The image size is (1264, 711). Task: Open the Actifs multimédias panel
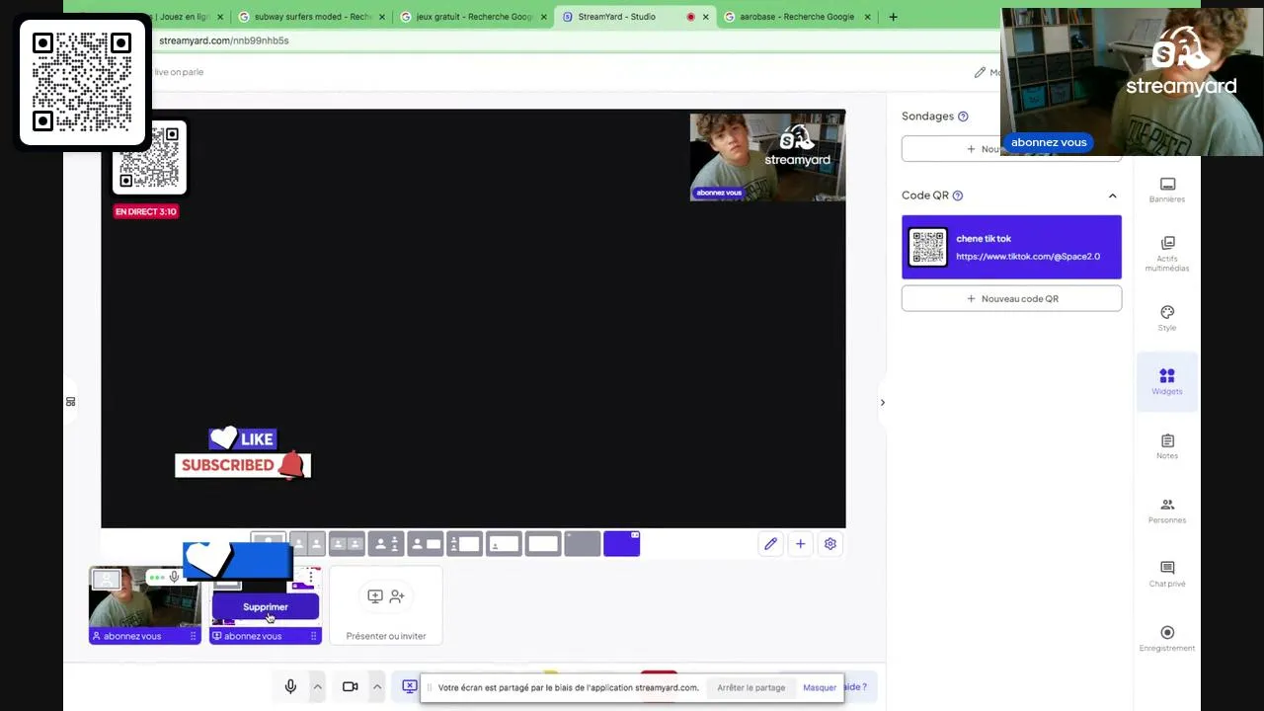(x=1167, y=254)
